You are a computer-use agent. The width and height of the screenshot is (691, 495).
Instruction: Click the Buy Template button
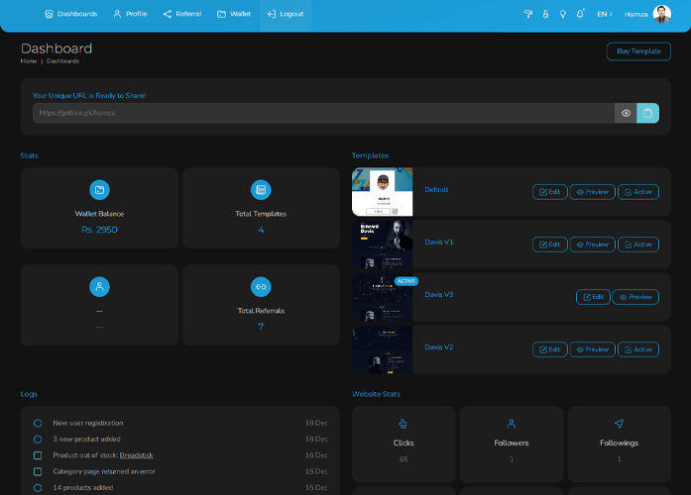638,51
